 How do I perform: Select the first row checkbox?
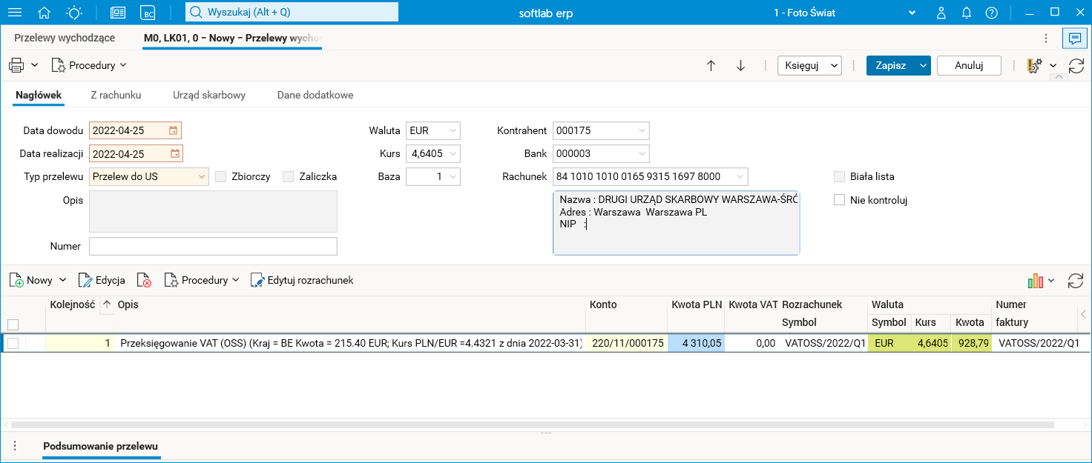[x=13, y=343]
